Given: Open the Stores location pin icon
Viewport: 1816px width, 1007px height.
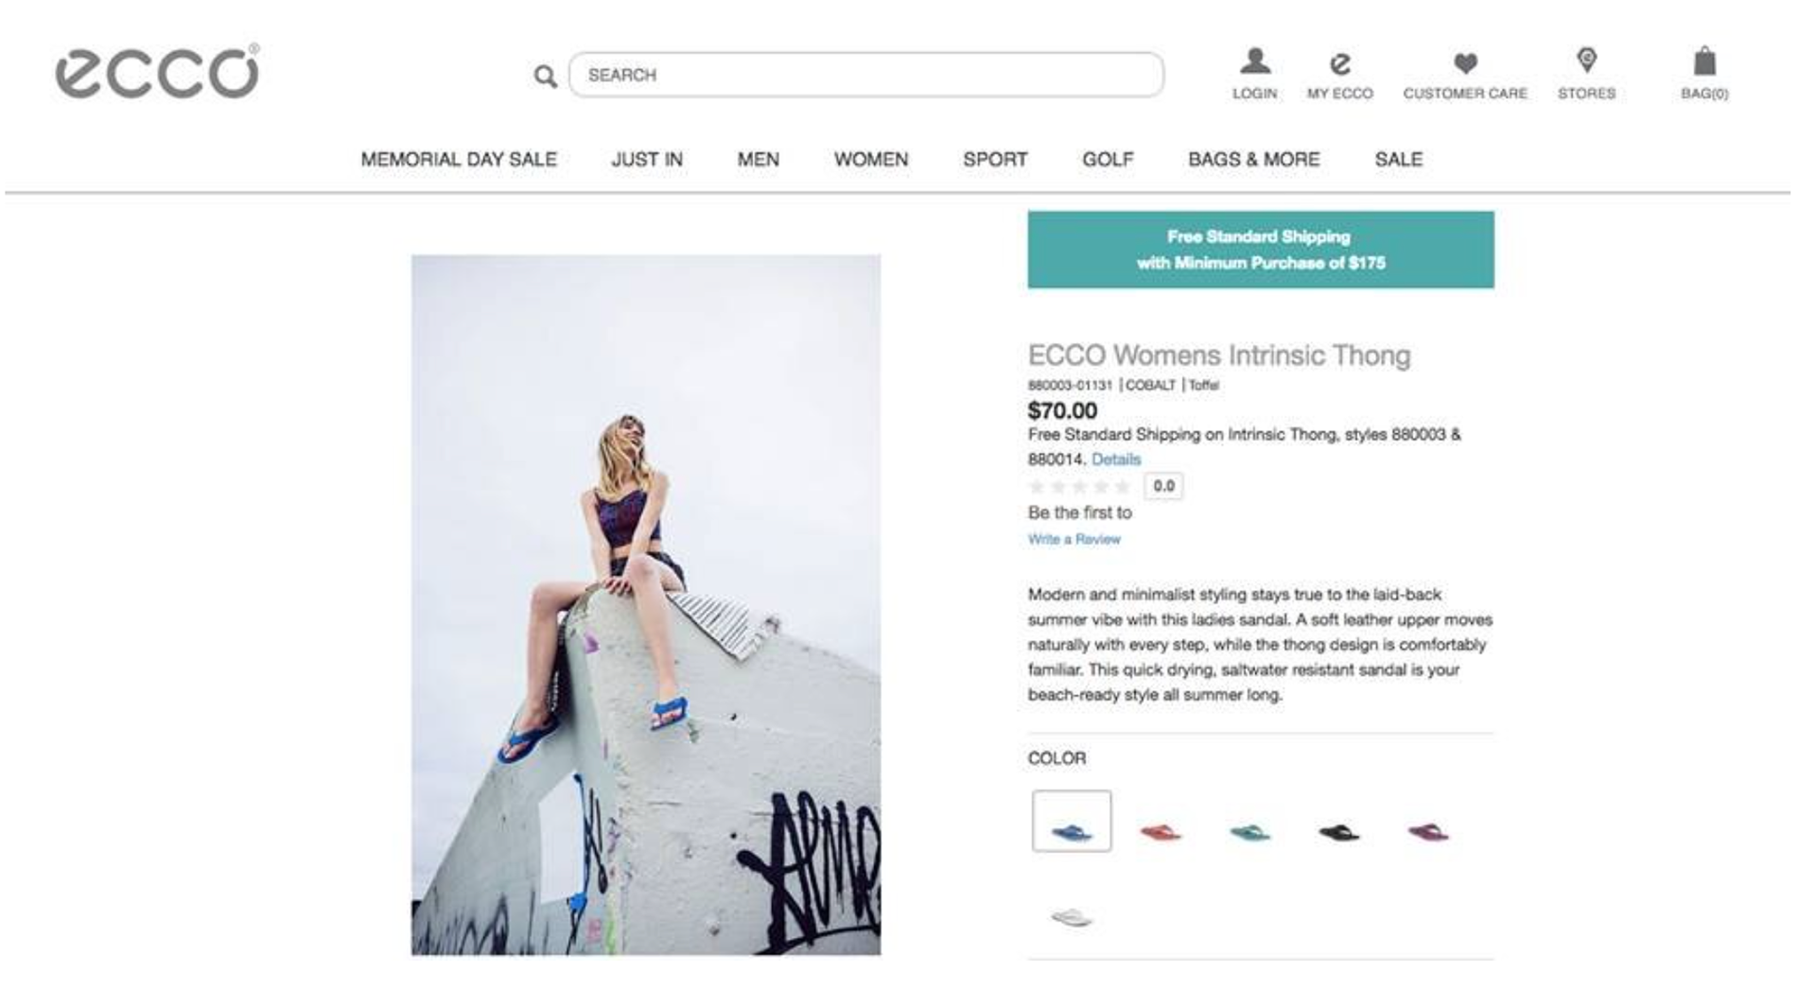Looking at the screenshot, I should click(1586, 61).
